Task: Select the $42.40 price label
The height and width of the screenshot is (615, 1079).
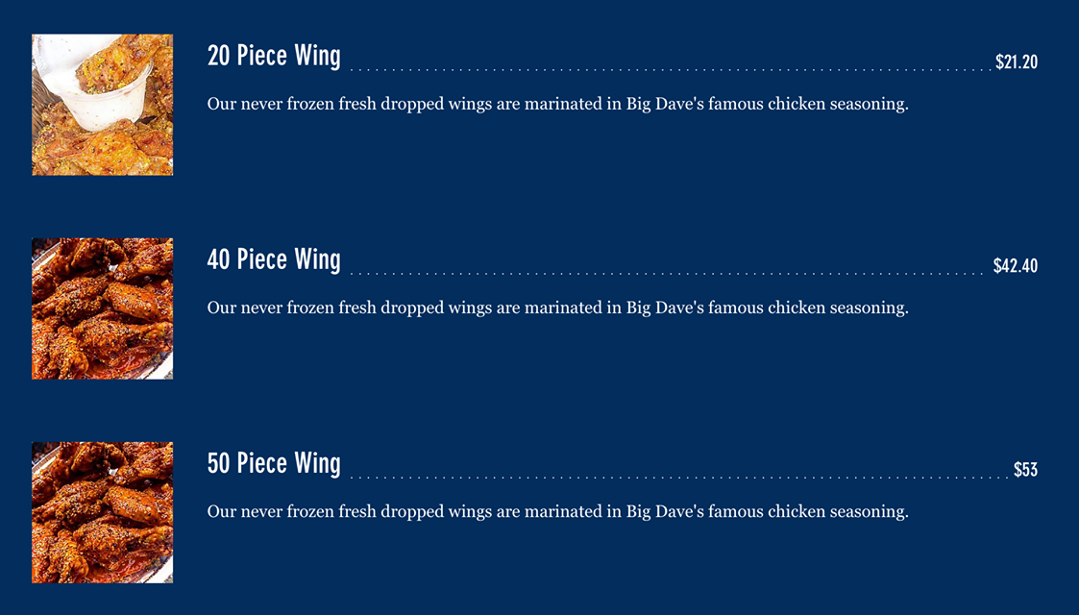Action: click(1015, 266)
